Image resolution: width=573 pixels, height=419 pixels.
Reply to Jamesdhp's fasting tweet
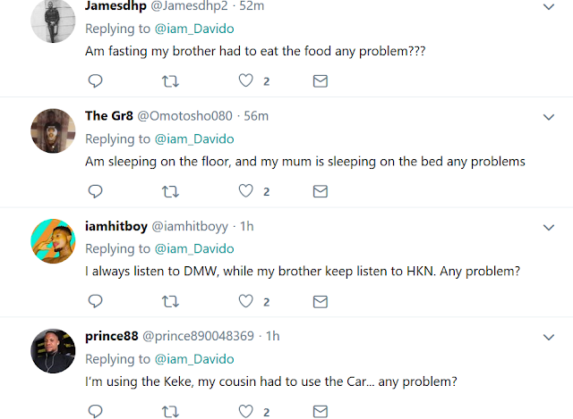pos(96,81)
